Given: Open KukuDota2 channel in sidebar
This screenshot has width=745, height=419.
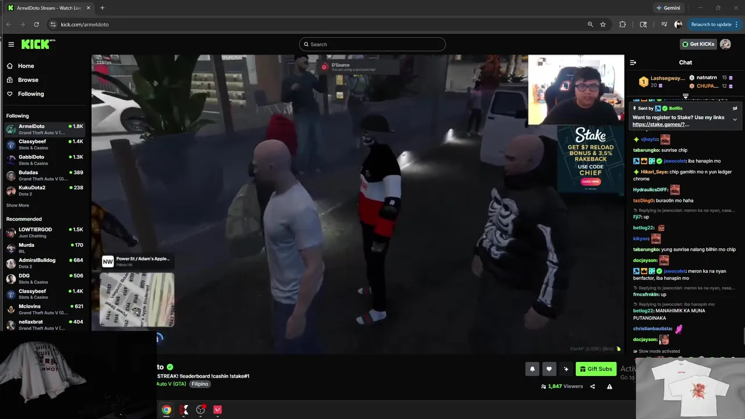Looking at the screenshot, I should coord(45,190).
